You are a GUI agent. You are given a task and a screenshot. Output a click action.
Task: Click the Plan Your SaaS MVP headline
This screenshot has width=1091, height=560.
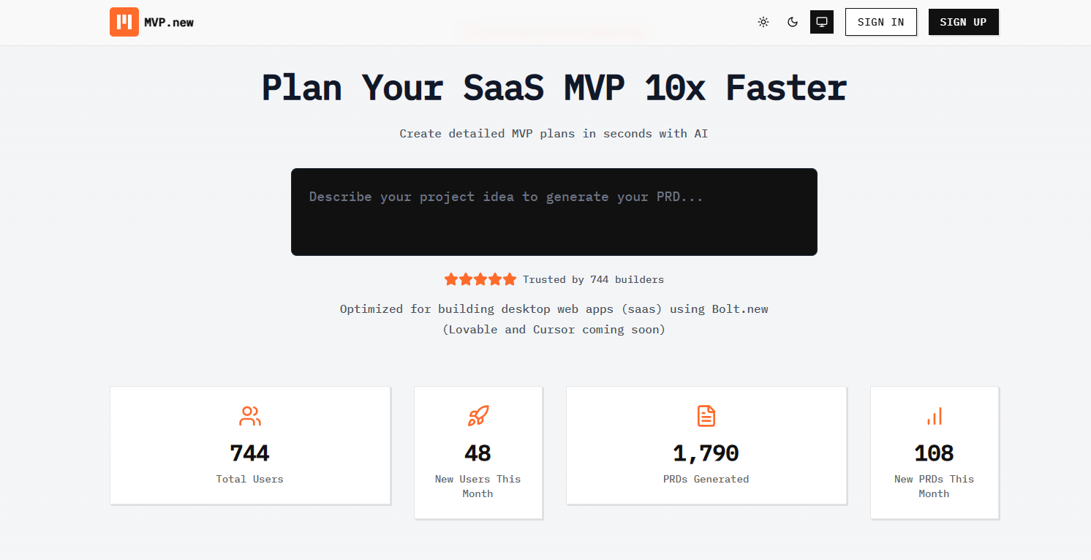[554, 88]
